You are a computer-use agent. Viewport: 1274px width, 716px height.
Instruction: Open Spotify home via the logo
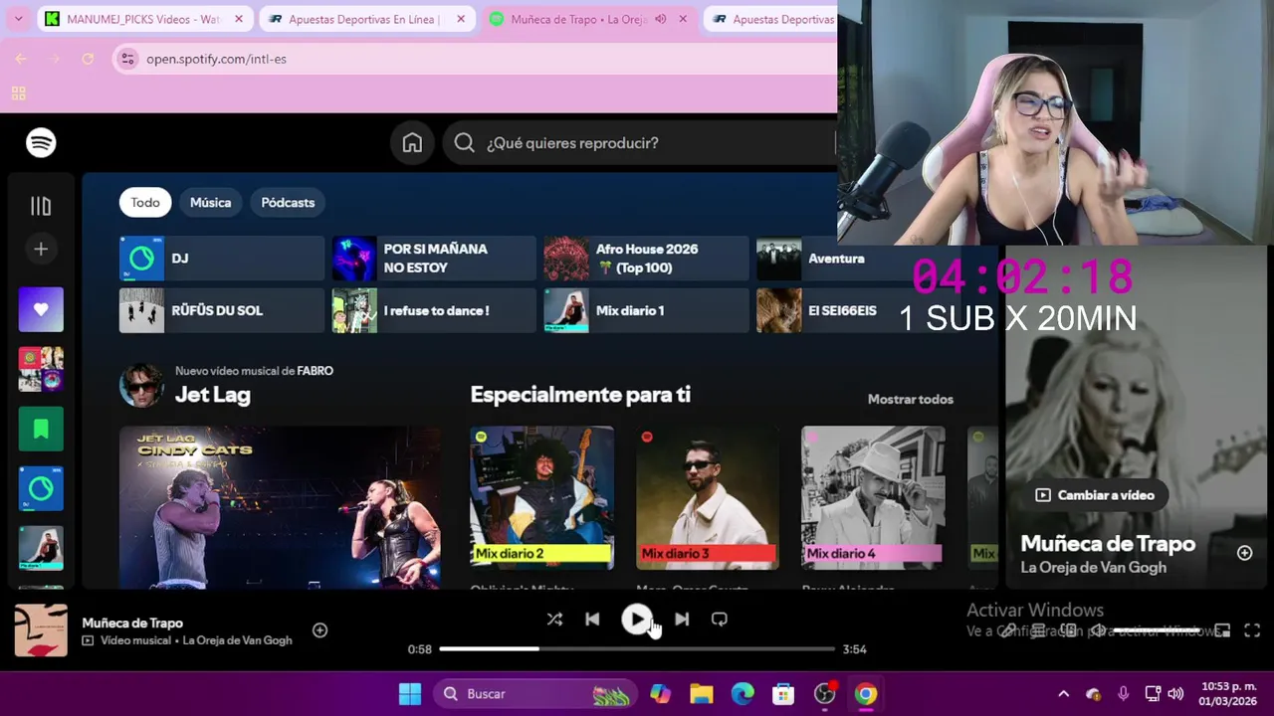pos(41,142)
